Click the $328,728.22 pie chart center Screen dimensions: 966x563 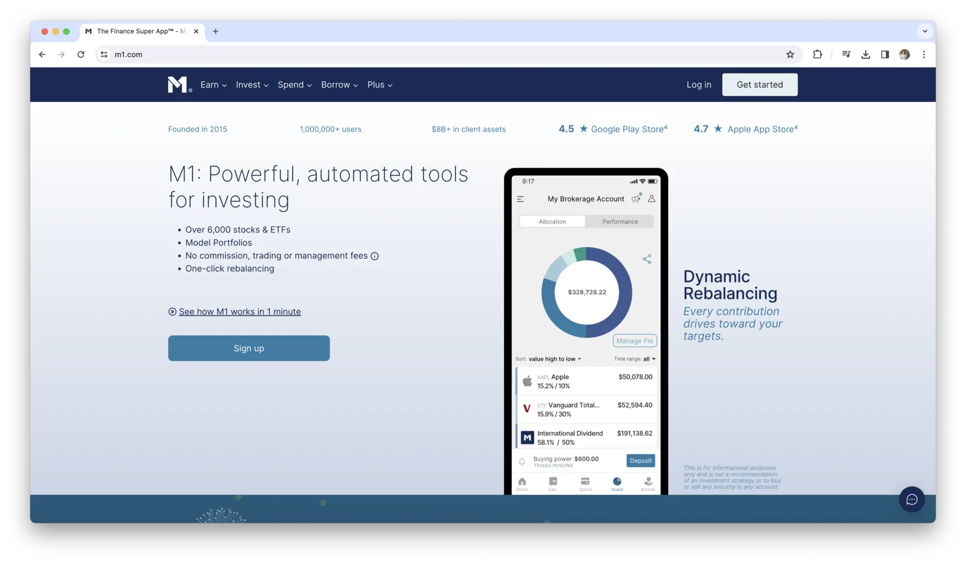coord(587,292)
